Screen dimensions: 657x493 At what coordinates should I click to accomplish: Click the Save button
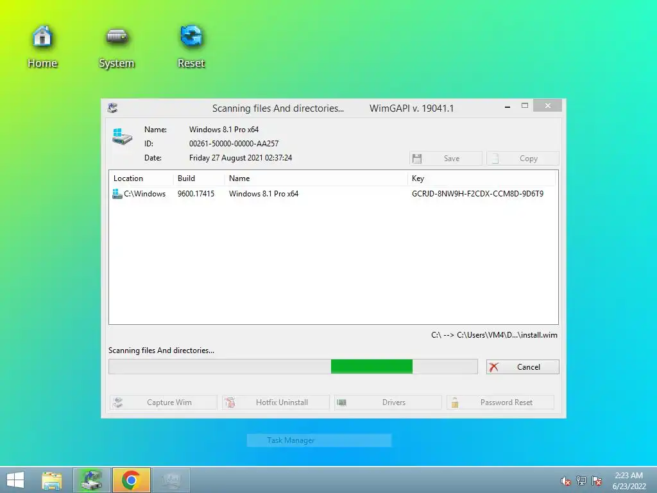pyautogui.click(x=446, y=159)
